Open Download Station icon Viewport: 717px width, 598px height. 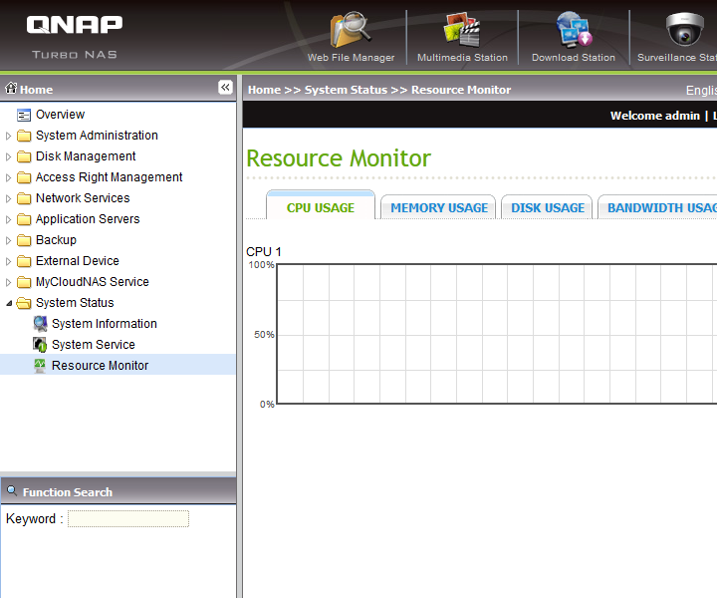575,30
